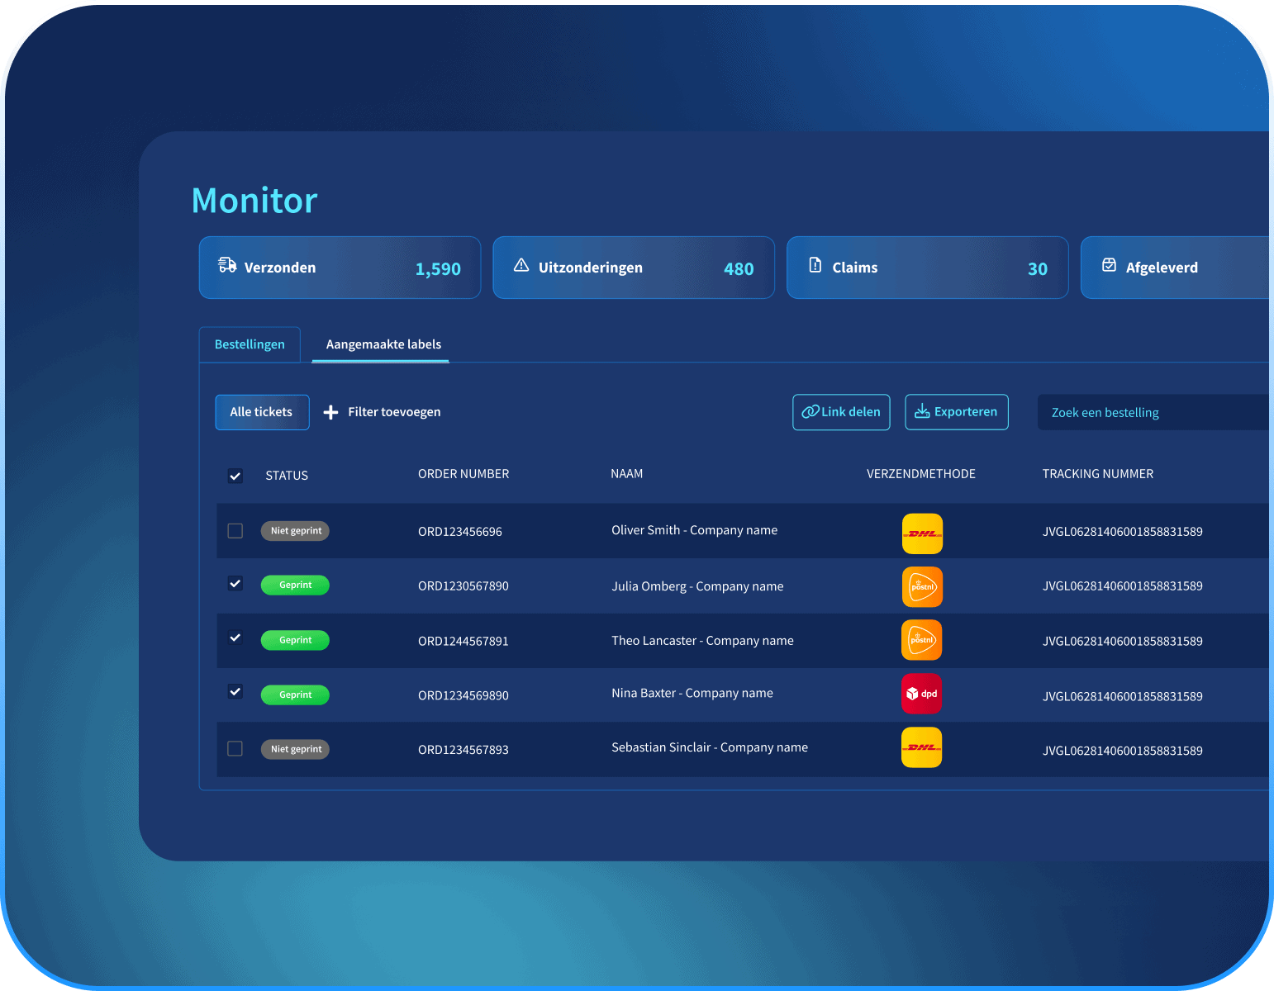Switch to the Bestellingen tab

[x=250, y=344]
